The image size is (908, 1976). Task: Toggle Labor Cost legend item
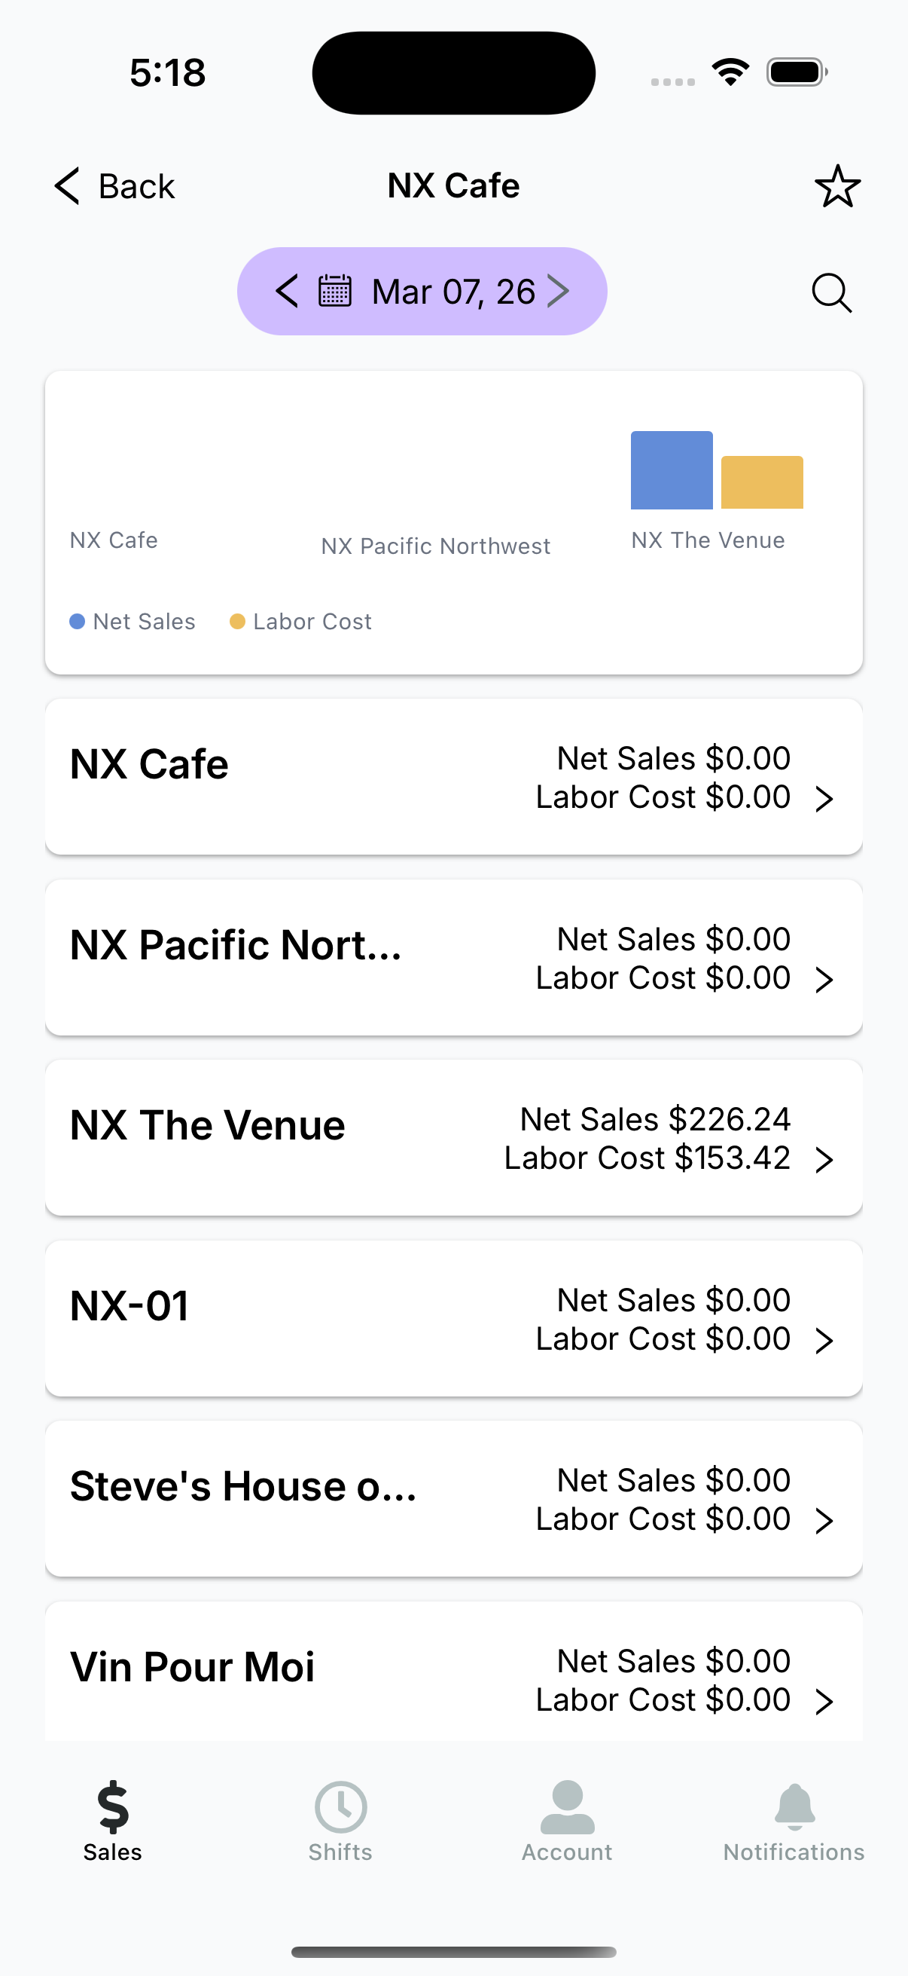coord(301,621)
